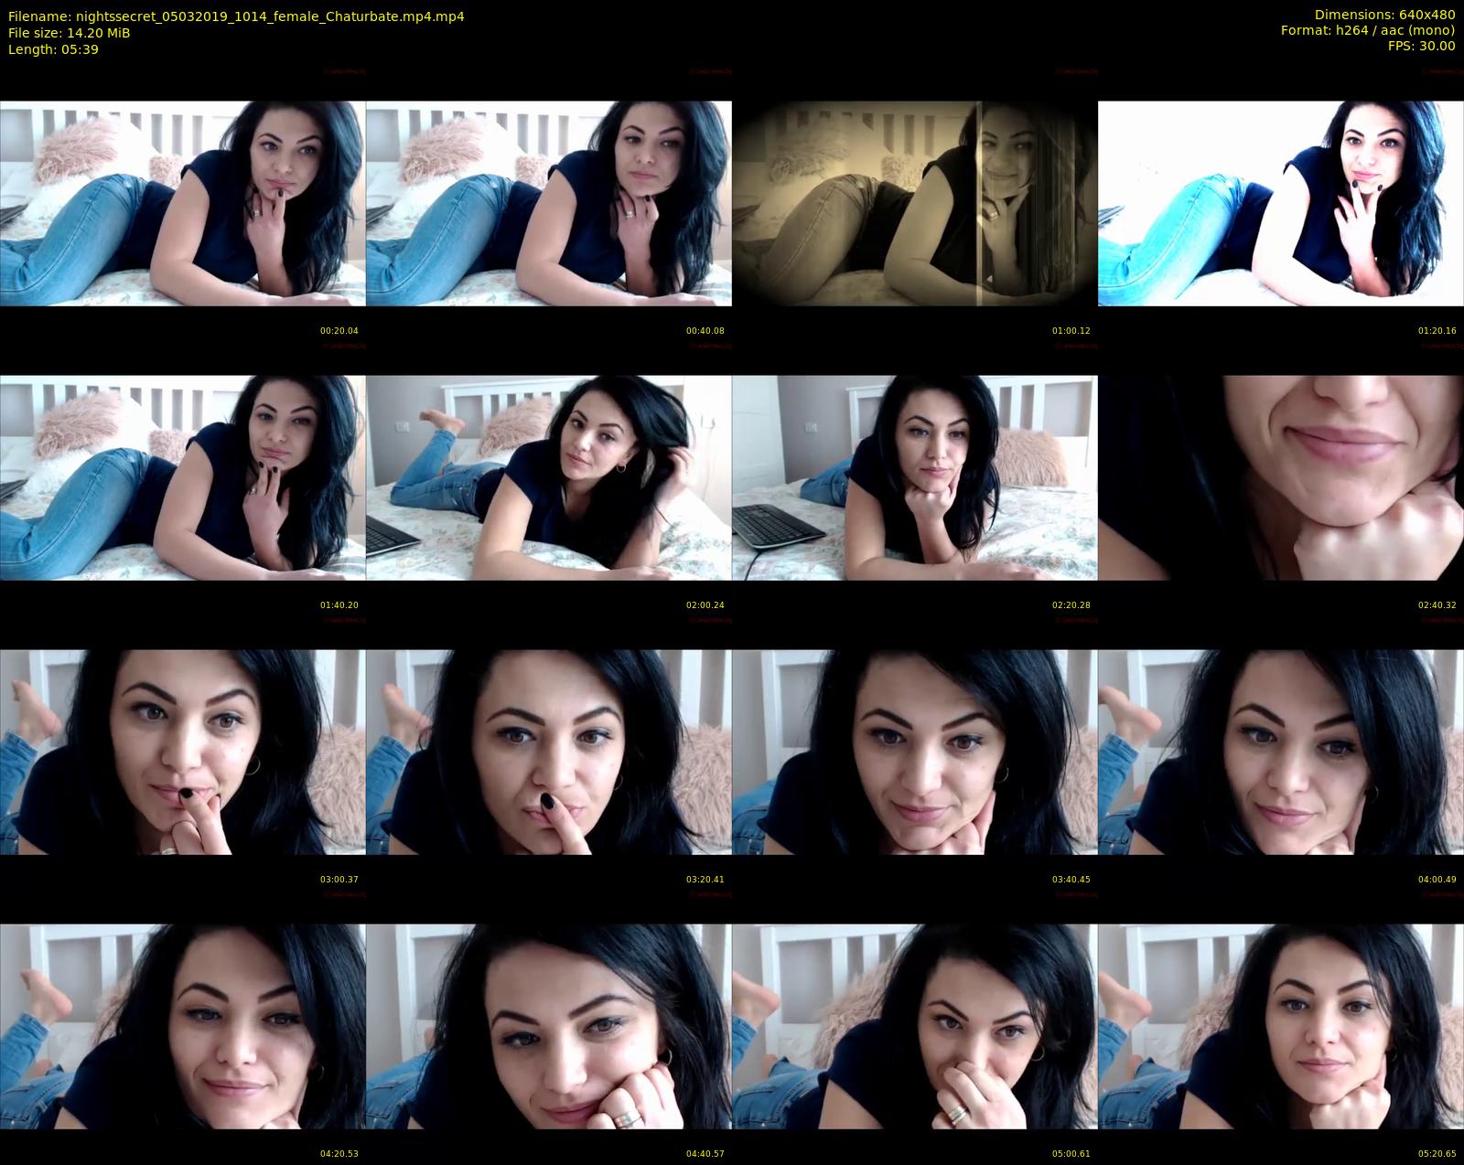
Task: Select the thumbnail timestamped 04:40.57
Action: coord(549,1026)
